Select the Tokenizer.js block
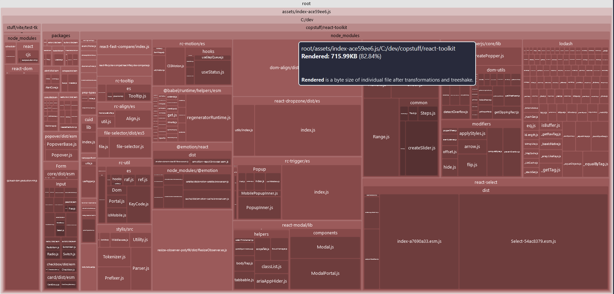Viewport: 614px width, 294px height. (114, 257)
